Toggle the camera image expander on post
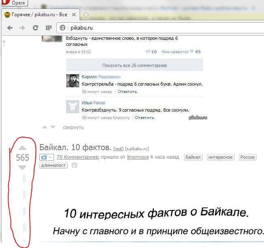Screen dimensions: 264x248 (46, 157)
